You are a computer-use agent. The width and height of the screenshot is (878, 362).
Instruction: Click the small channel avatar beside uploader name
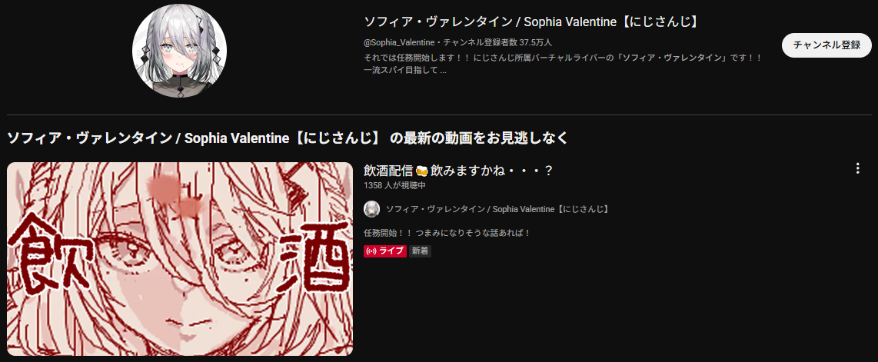(372, 209)
